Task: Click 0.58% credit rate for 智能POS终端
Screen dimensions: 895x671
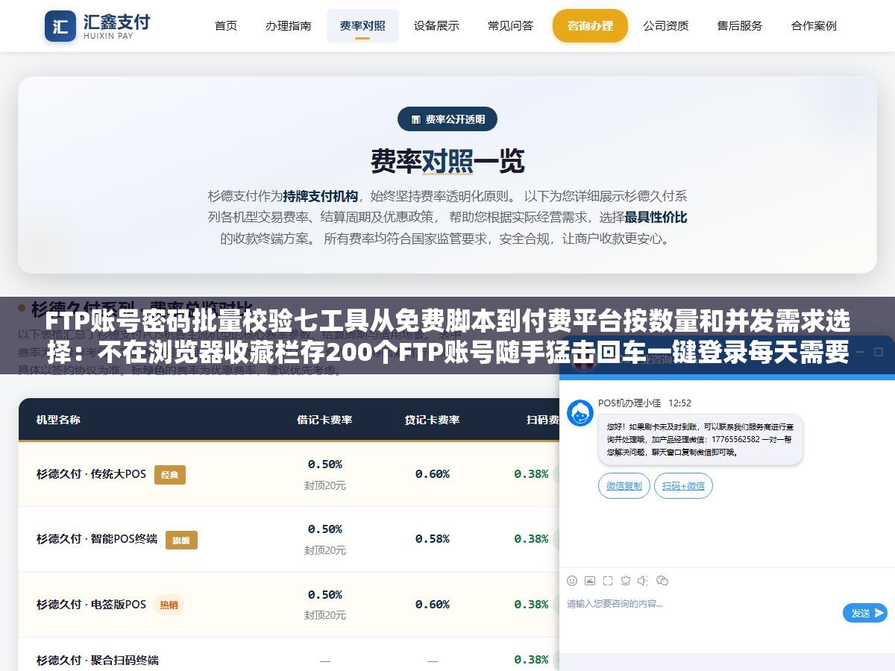Action: click(433, 539)
